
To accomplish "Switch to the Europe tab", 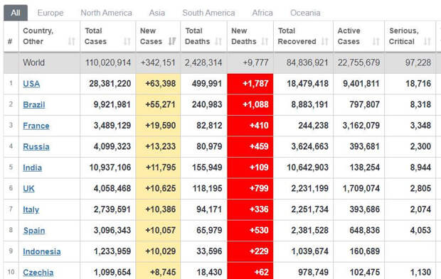I will click(x=51, y=13).
